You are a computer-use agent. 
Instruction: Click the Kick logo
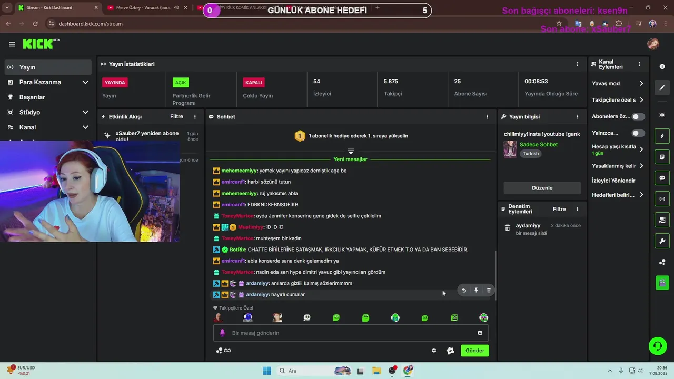[40, 44]
